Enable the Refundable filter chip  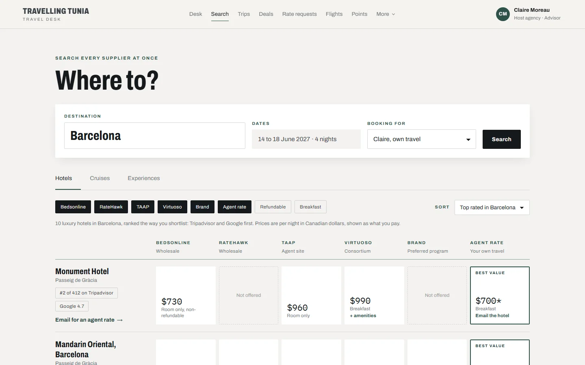[273, 207]
